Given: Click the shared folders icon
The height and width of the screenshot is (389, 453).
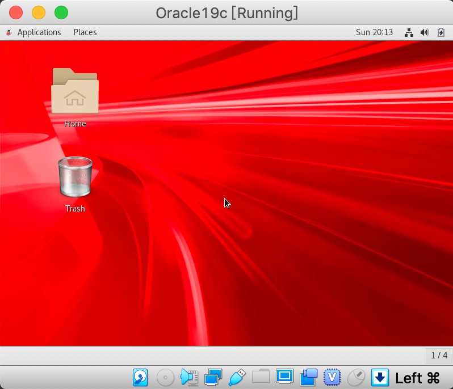Looking at the screenshot, I should (261, 377).
